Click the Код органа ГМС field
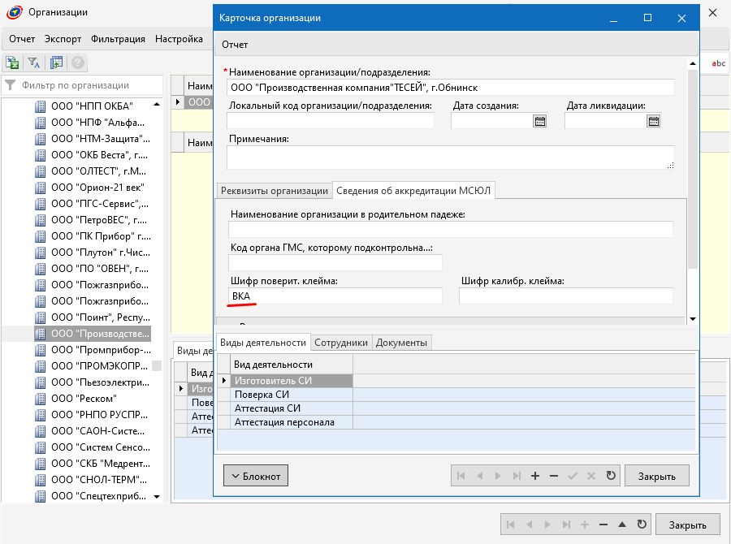The height and width of the screenshot is (544, 731). tap(335, 262)
